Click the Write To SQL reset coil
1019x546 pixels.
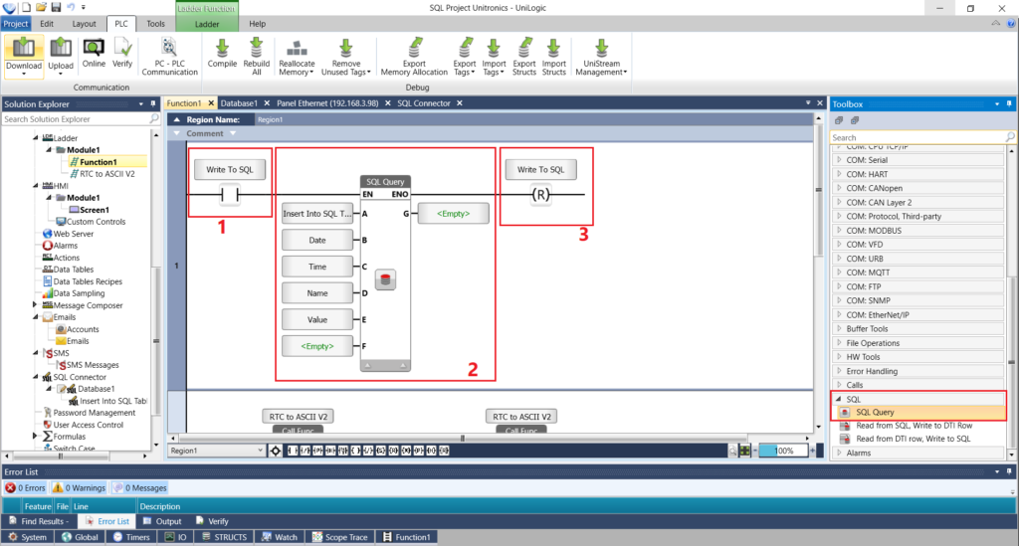pyautogui.click(x=540, y=194)
